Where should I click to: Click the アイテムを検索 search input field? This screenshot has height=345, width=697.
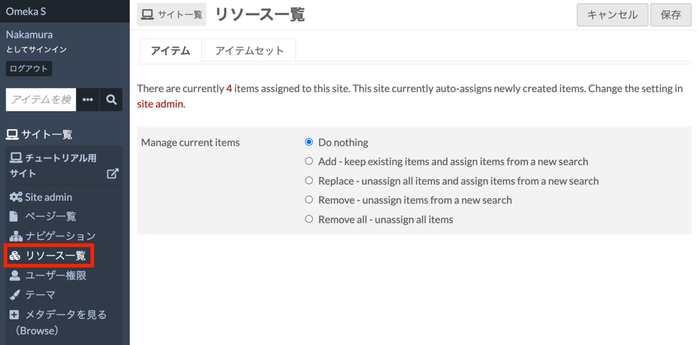click(x=41, y=100)
